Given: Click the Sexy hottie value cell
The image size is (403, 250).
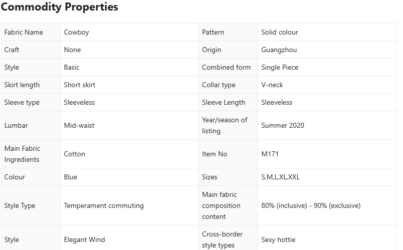Looking at the screenshot, I should pyautogui.click(x=278, y=239).
